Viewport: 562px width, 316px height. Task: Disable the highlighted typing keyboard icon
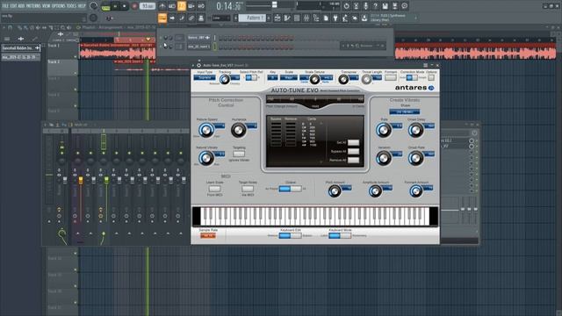162,18
